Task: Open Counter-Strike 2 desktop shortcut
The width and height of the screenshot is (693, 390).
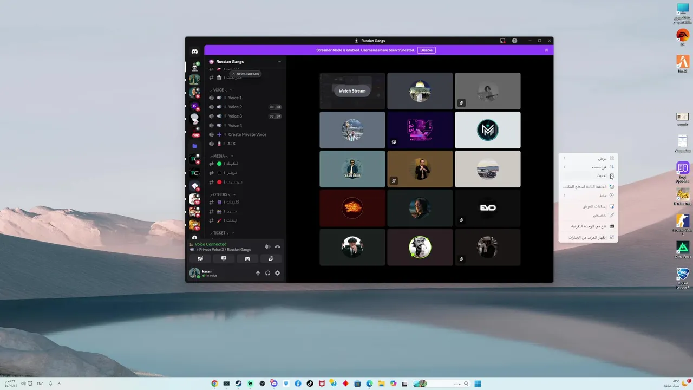Action: [683, 224]
